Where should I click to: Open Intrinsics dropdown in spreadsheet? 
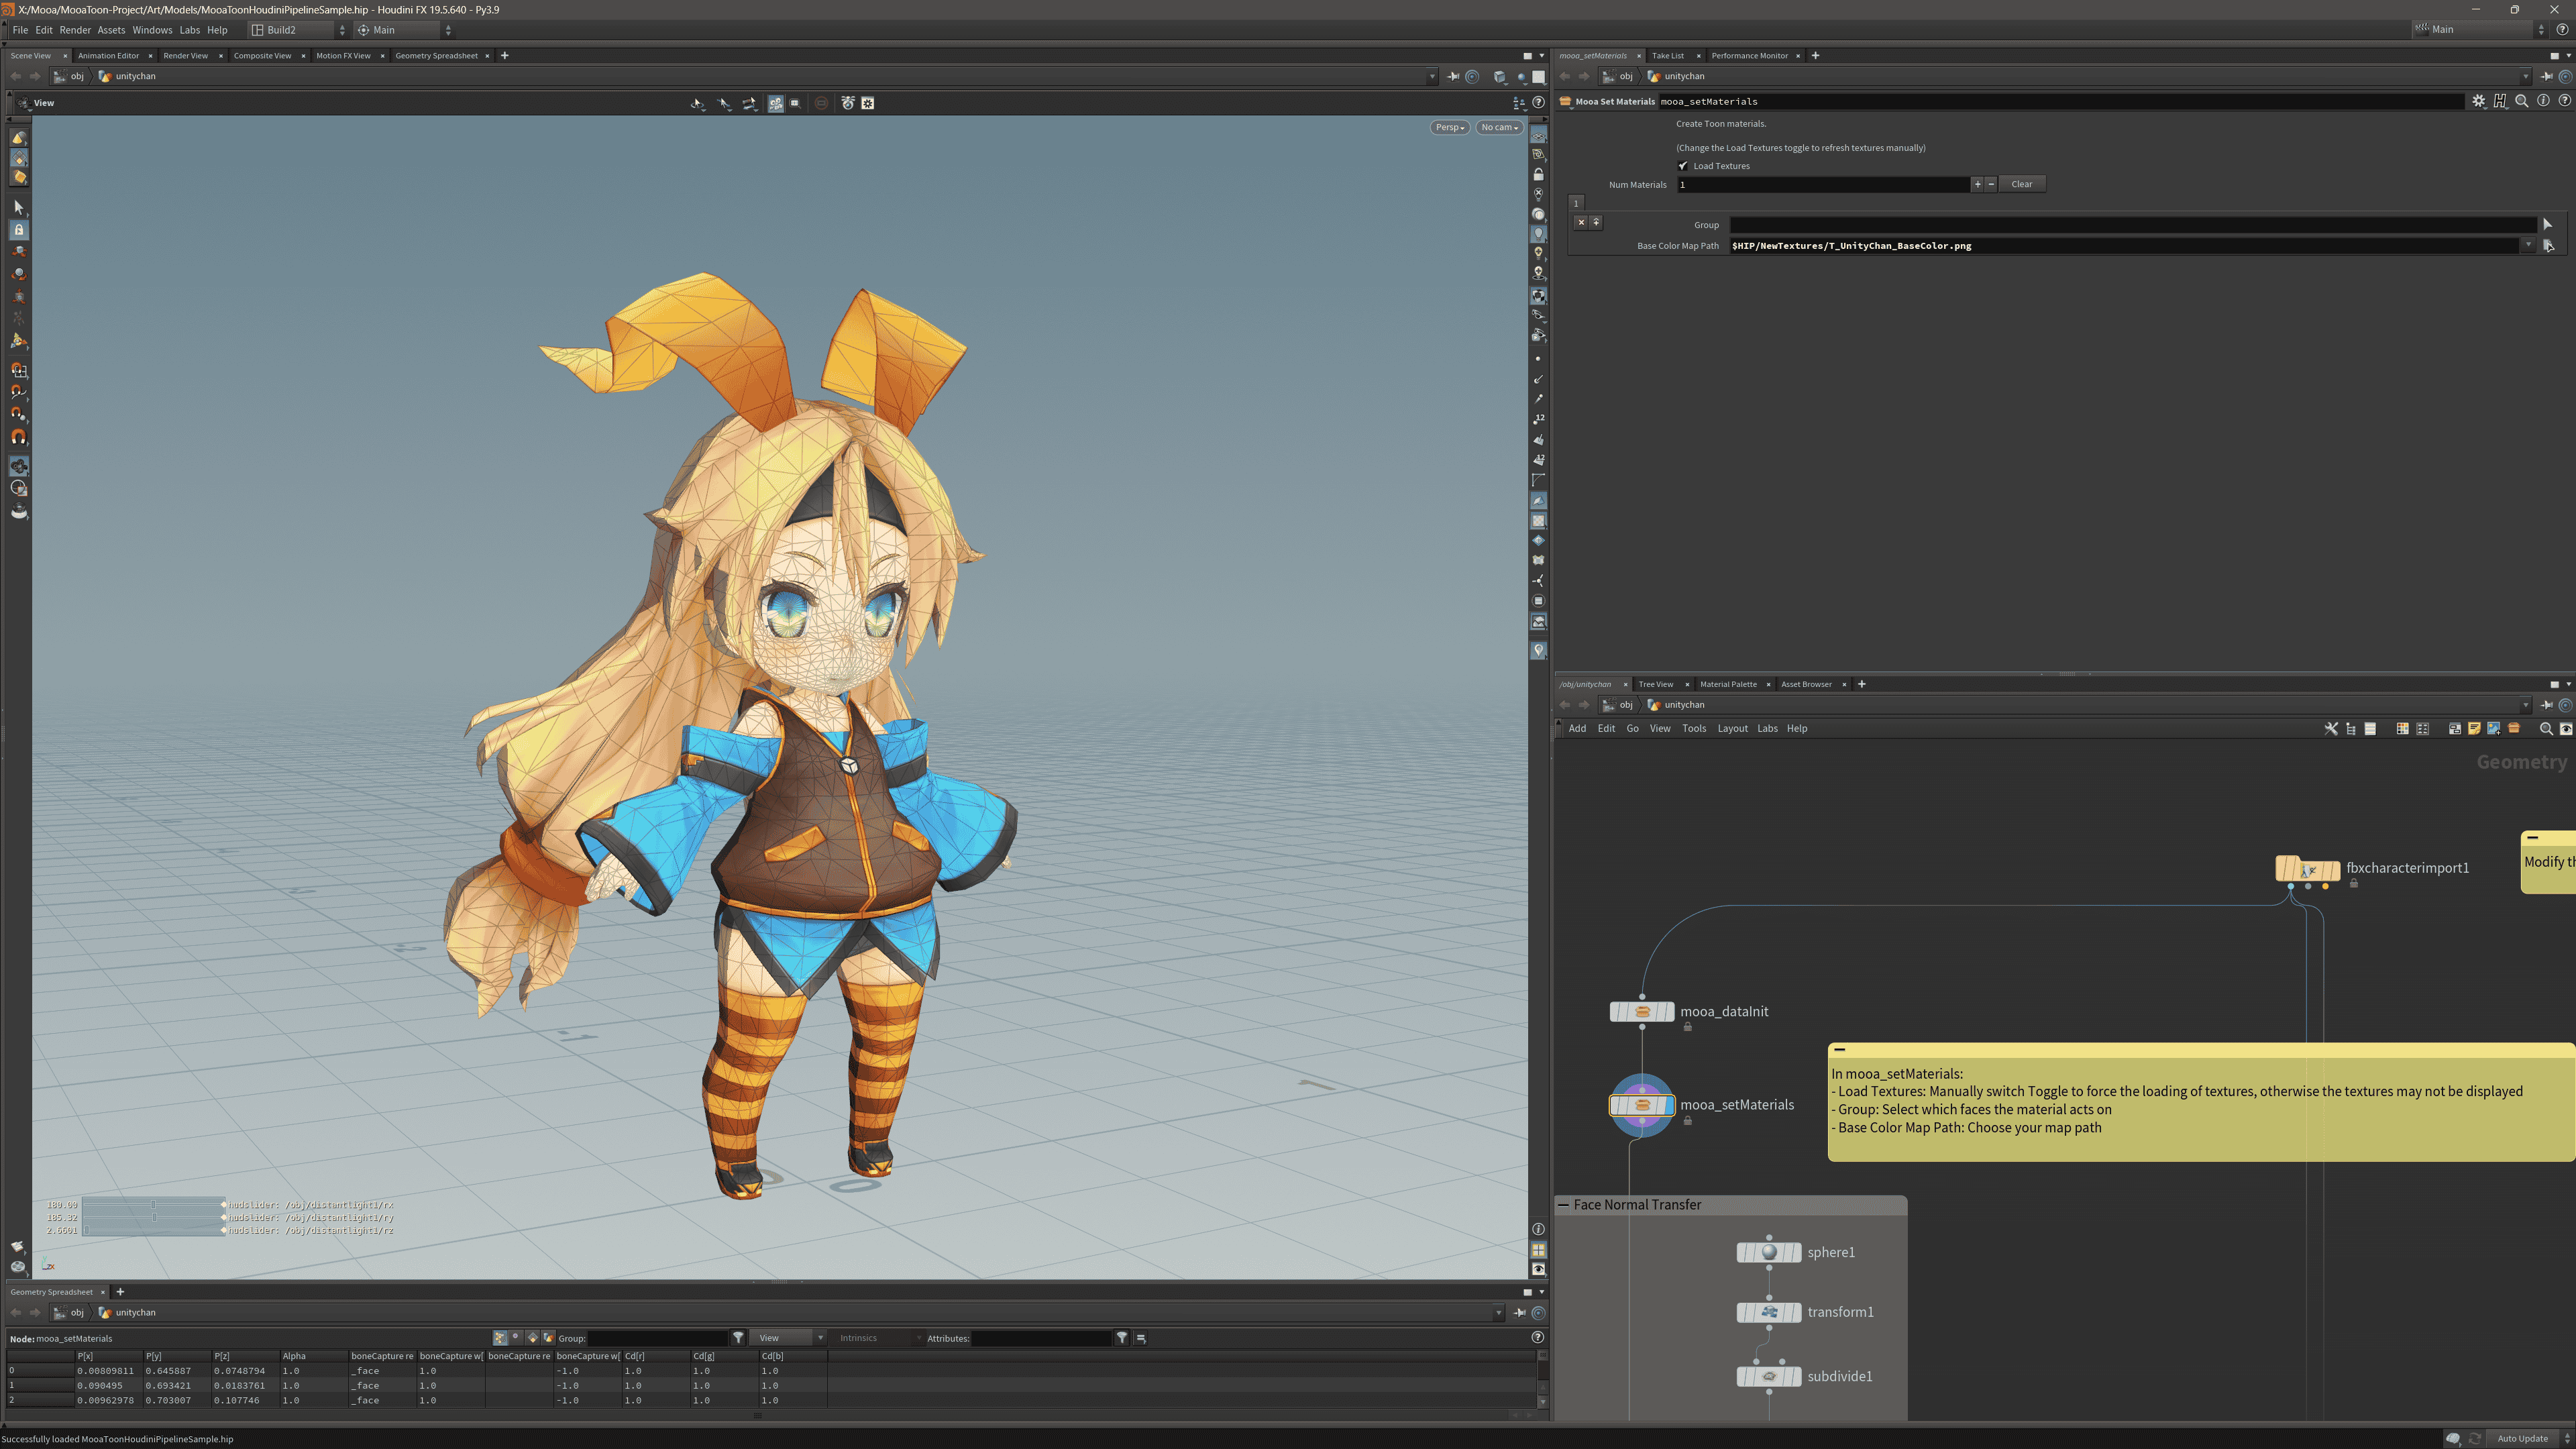click(x=880, y=1338)
